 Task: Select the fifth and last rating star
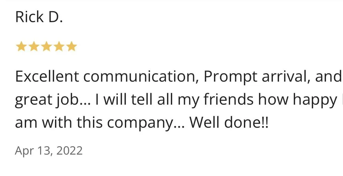pos(71,46)
